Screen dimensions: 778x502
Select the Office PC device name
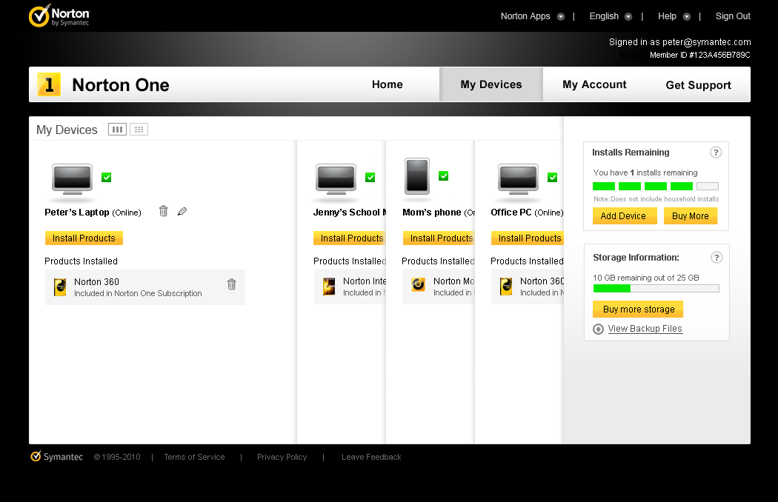click(x=511, y=212)
